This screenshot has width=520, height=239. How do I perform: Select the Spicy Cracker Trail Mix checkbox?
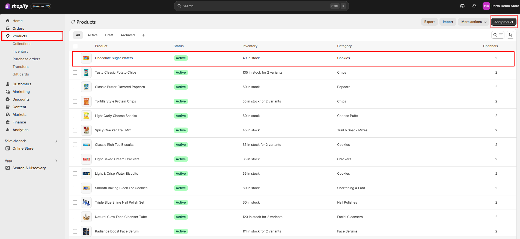[75, 130]
